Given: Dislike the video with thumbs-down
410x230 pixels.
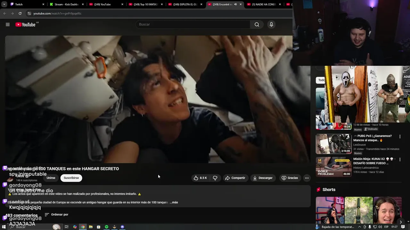Looking at the screenshot, I should click(215, 178).
